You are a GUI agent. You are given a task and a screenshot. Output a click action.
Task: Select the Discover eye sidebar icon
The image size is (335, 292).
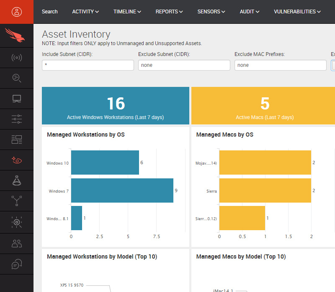(x=17, y=160)
